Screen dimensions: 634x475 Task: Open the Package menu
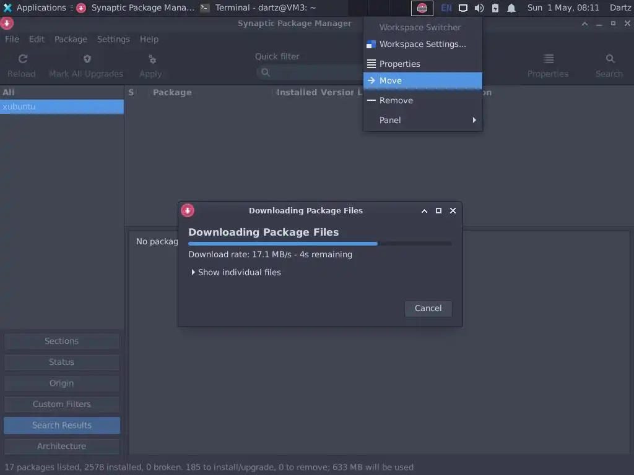tap(71, 39)
